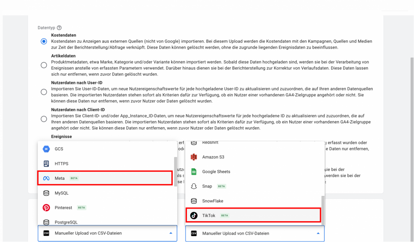Select the Artikeldaten radio option

click(43, 65)
